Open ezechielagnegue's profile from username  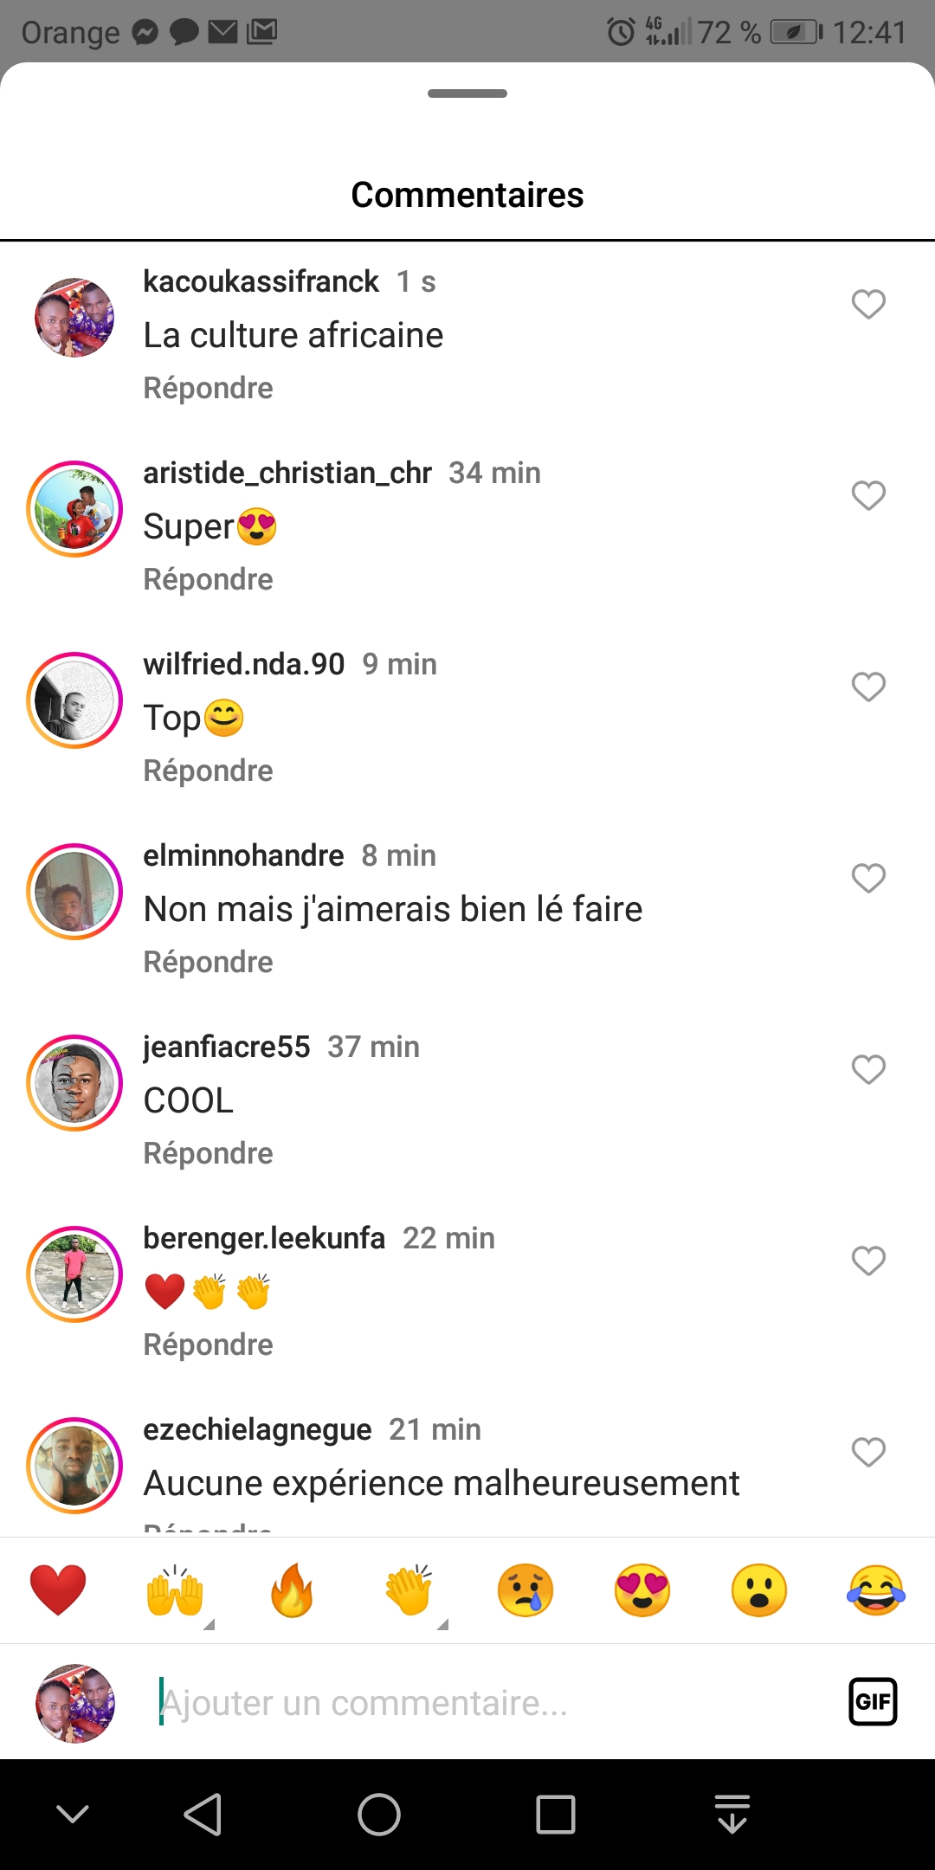tap(257, 1429)
